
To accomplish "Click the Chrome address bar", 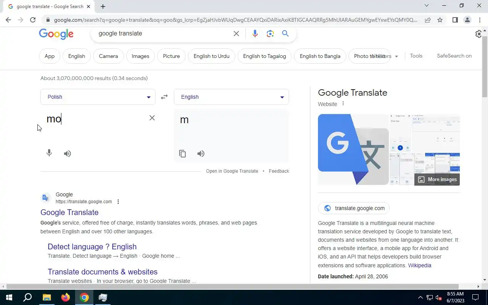I will tap(235, 20).
